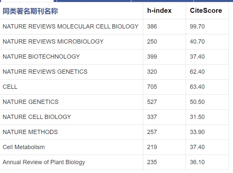Image resolution: width=233 pixels, height=173 pixels.
Task: Click NATURE REVIEWS MICROBIOLOGY journal name
Action: [53, 42]
